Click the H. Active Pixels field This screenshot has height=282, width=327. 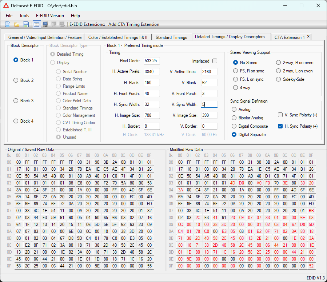coord(152,72)
